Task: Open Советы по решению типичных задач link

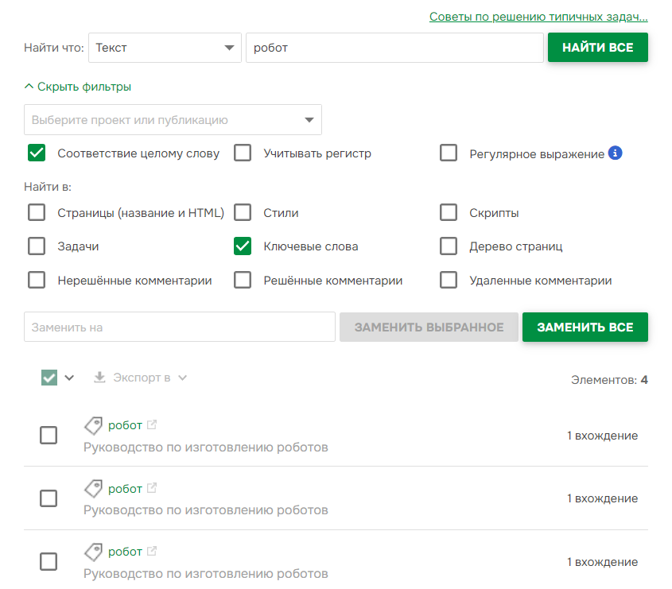Action: coord(538,15)
